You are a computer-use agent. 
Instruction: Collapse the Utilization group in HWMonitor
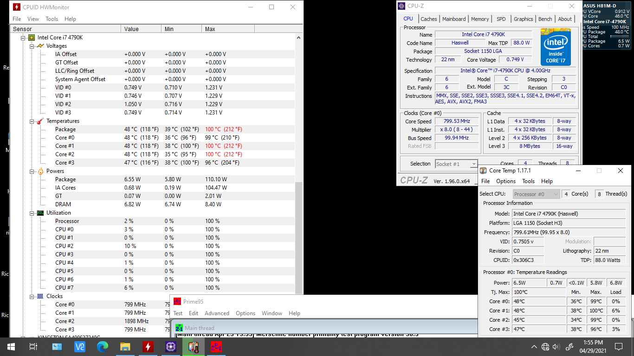click(x=32, y=213)
